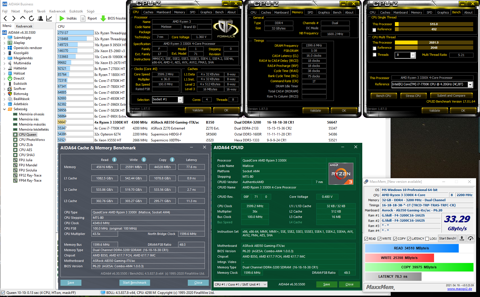The height and width of the screenshot is (297, 480).
Task: Select CPU Queen benchmark in tree
Action: click(28, 135)
